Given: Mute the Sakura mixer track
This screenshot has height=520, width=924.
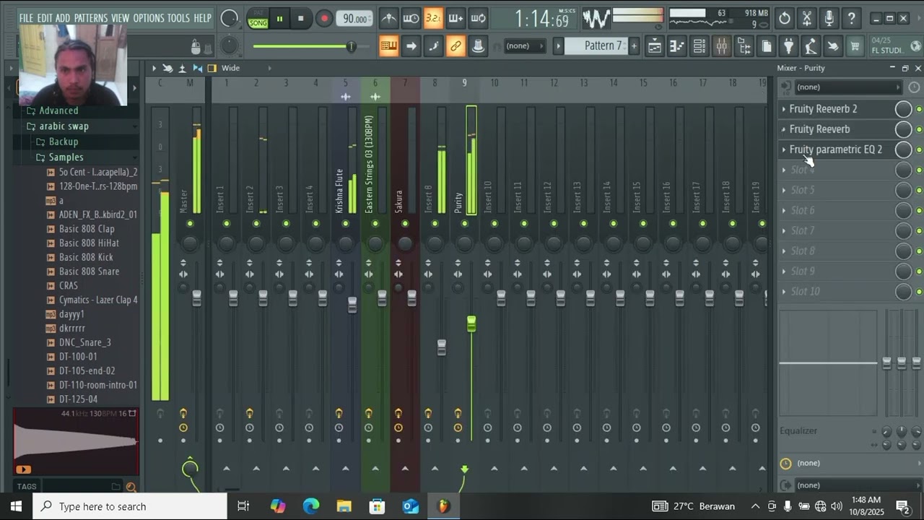Looking at the screenshot, I should [405, 224].
